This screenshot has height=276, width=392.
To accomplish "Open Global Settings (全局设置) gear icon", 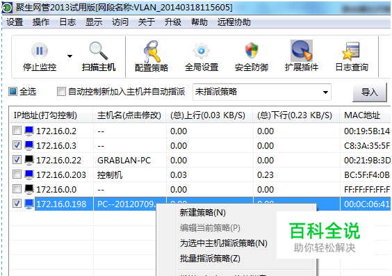I will 202,51.
